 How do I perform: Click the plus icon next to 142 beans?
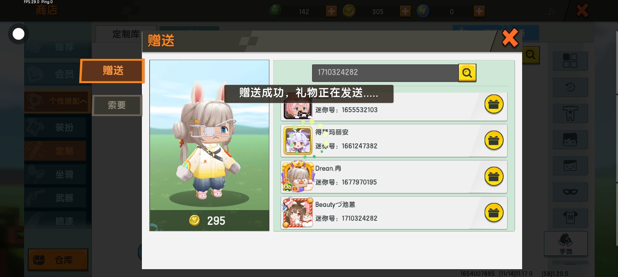[331, 11]
